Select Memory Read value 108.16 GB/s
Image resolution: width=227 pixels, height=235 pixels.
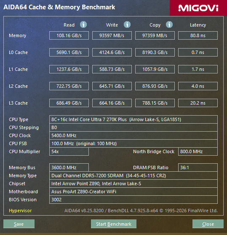click(x=69, y=35)
